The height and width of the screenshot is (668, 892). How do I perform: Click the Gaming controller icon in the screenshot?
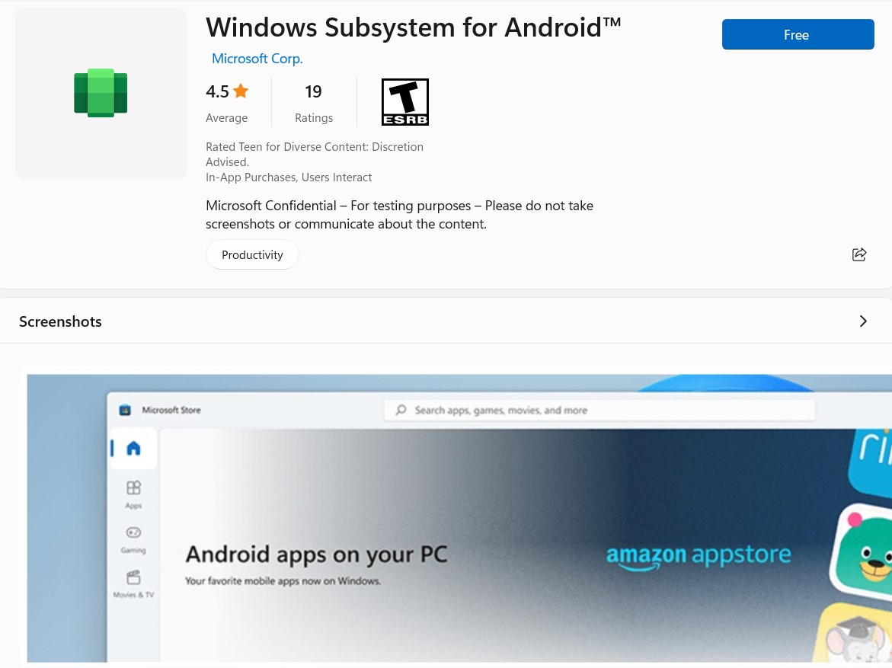pos(133,532)
